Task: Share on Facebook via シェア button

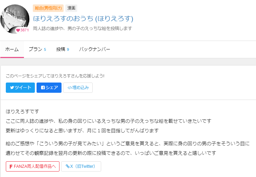Action: click(49, 88)
